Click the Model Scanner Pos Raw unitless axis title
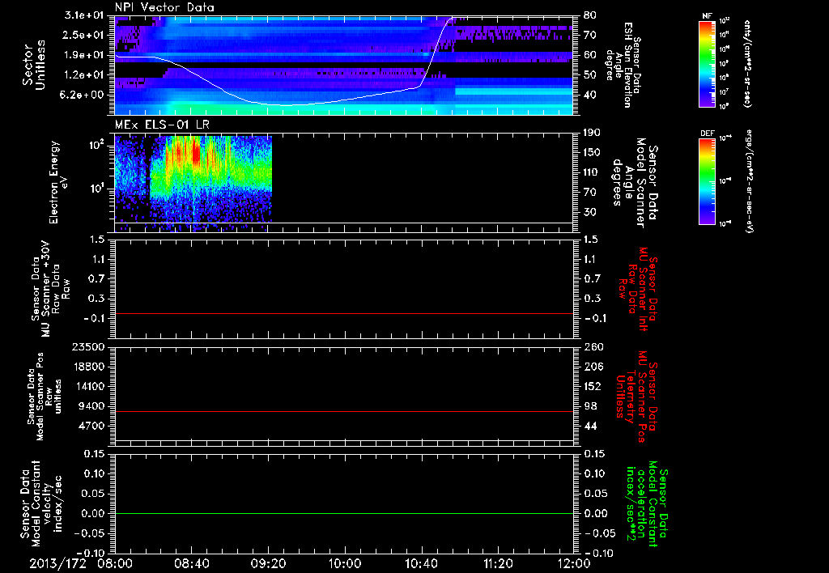 click(x=44, y=397)
